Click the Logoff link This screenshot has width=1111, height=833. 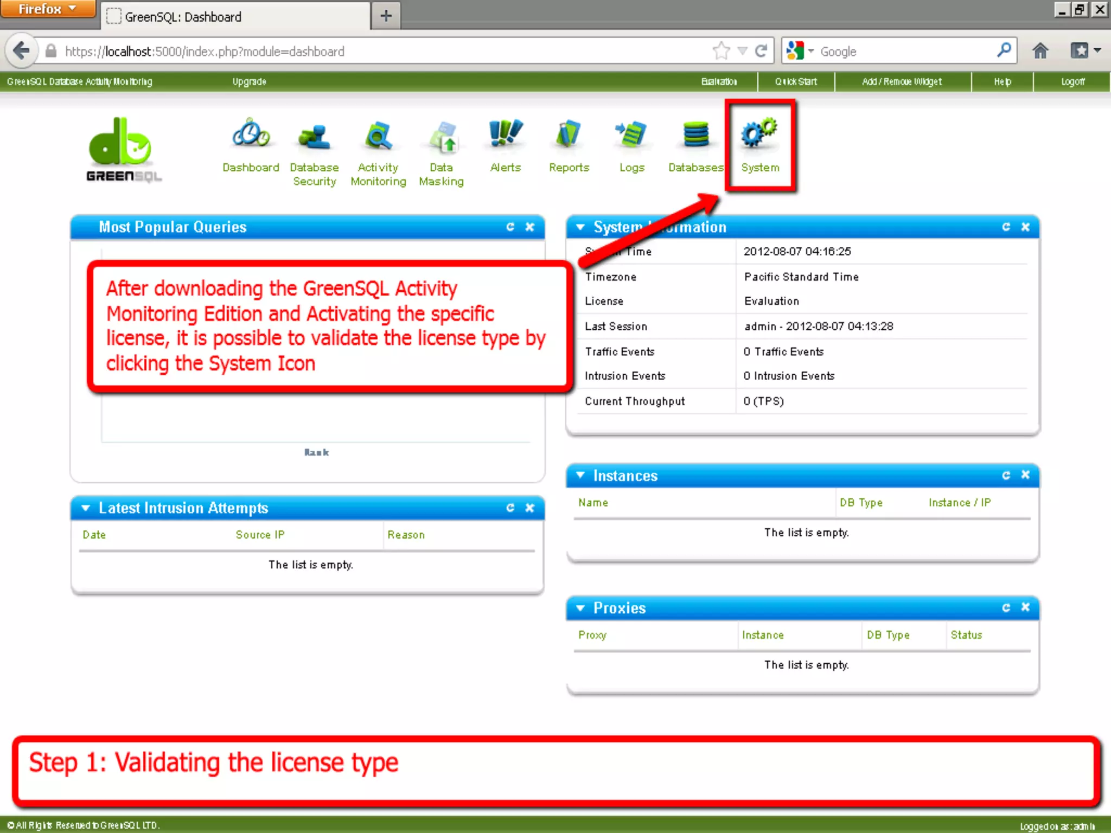pyautogui.click(x=1072, y=81)
